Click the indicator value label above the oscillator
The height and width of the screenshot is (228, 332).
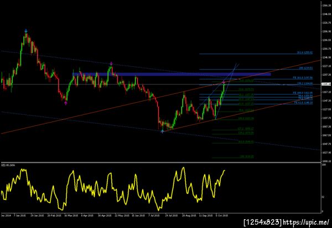[x=8, y=165]
